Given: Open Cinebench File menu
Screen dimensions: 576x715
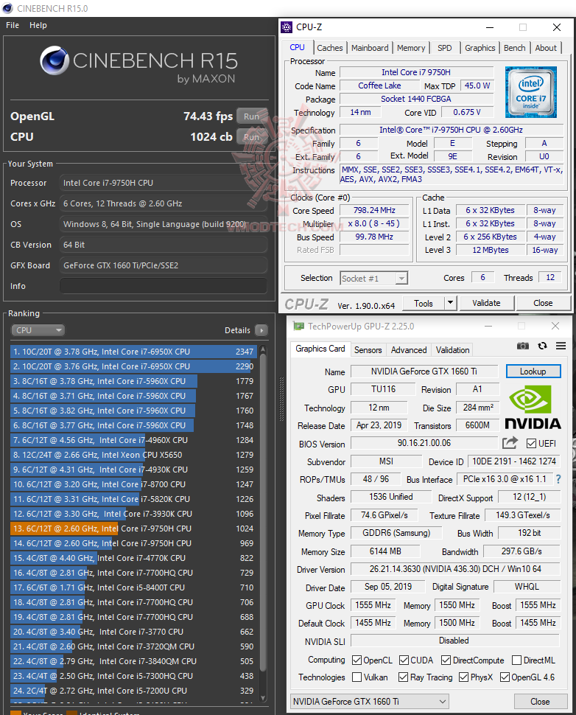Looking at the screenshot, I should click(13, 25).
